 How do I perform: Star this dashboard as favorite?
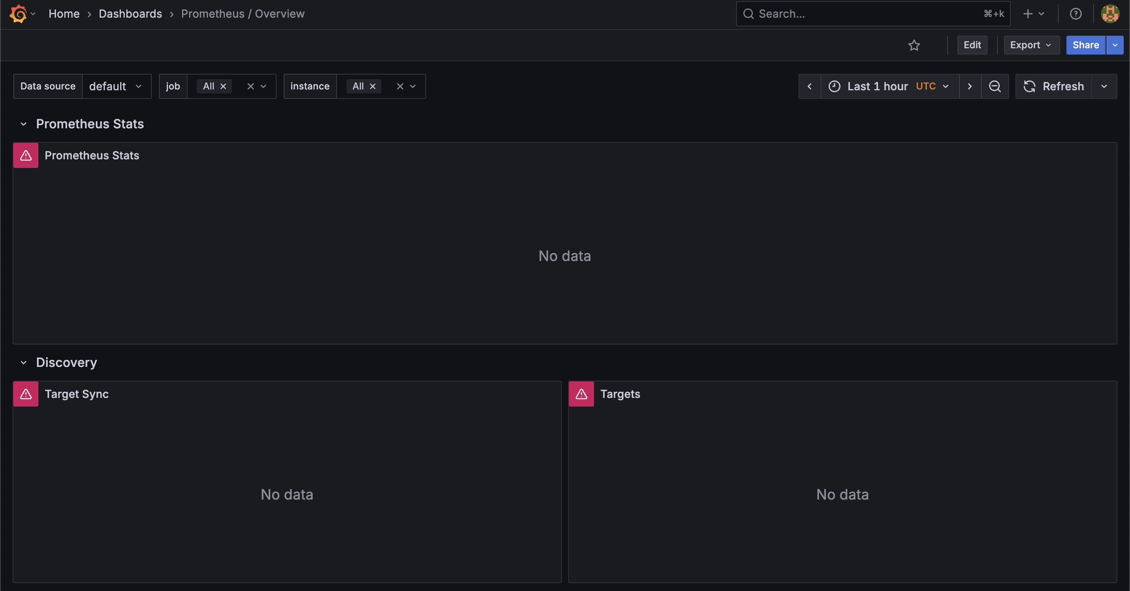tap(914, 45)
